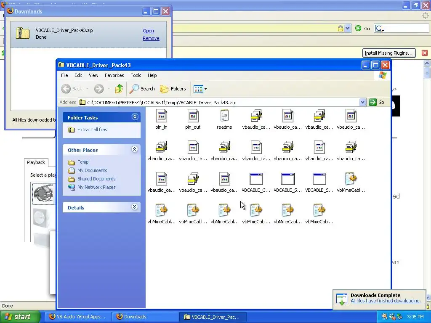This screenshot has height=323, width=431.
Task: Click Remove link in Downloads window
Action: click(151, 38)
